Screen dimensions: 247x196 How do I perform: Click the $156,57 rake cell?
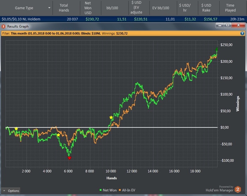point(210,19)
